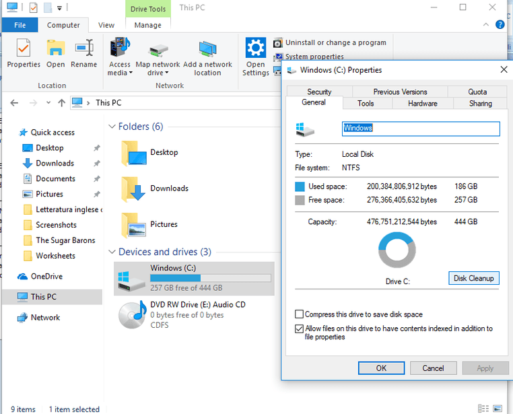Click OK in the Properties dialog

pyautogui.click(x=381, y=368)
